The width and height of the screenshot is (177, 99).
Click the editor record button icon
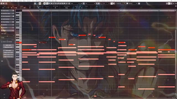4,4
